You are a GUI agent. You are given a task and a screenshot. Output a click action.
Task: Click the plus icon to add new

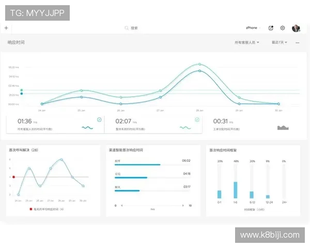click(x=6, y=28)
